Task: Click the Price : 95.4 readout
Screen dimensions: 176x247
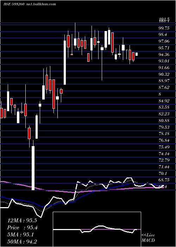Action: pyautogui.click(x=23, y=228)
